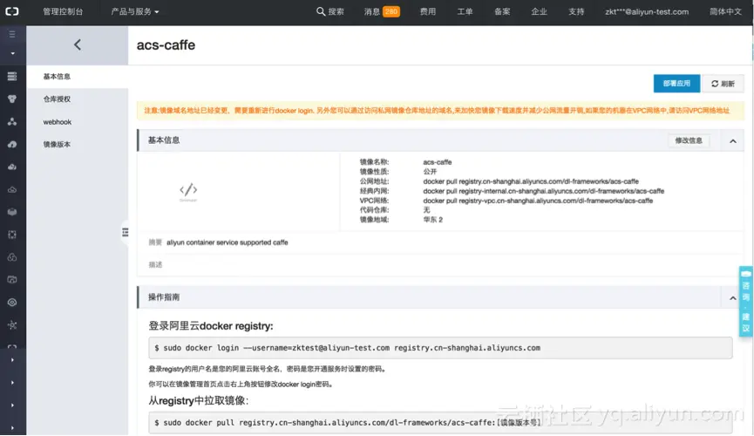Open the 费用 menu
Image resolution: width=754 pixels, height=436 pixels.
[x=427, y=11]
